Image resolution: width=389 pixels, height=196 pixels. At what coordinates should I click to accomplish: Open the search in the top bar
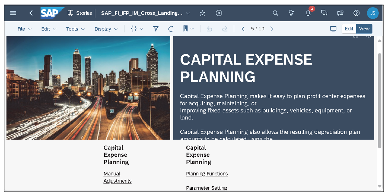(275, 13)
